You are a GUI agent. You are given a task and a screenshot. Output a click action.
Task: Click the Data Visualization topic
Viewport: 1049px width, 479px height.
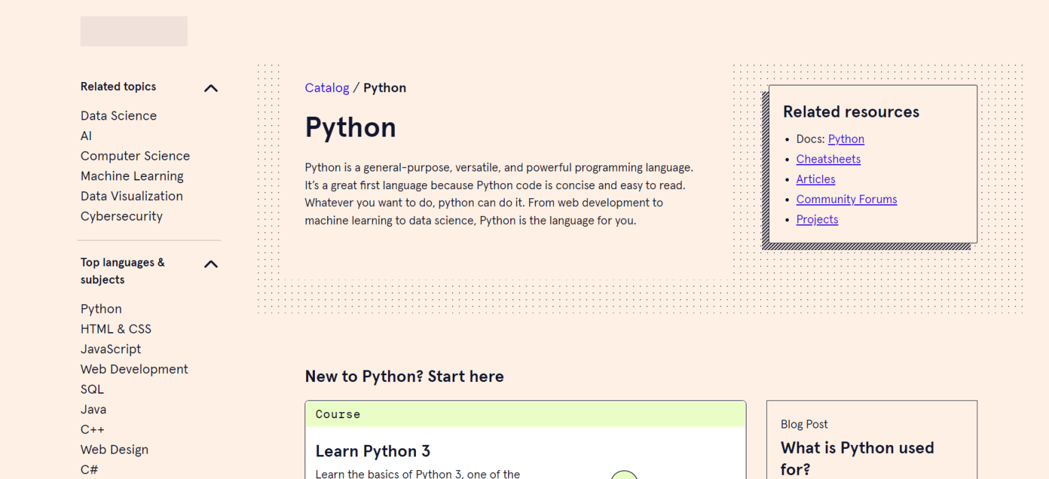(132, 196)
